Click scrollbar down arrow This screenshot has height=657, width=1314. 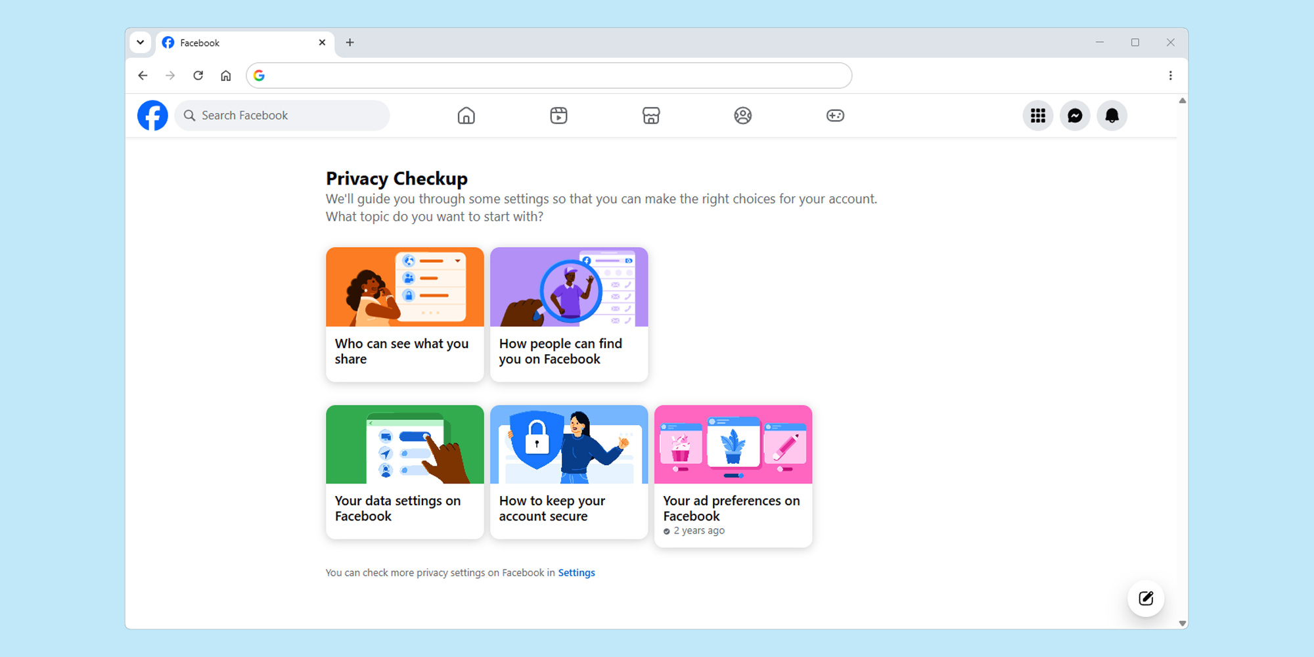[x=1182, y=623]
